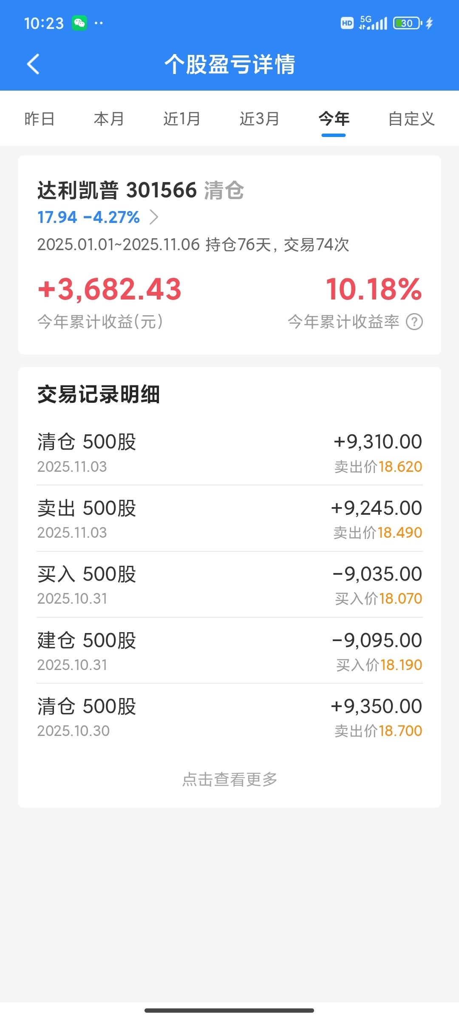The image size is (459, 1021).
Task: Tap the HD indicator icon
Action: tap(347, 23)
